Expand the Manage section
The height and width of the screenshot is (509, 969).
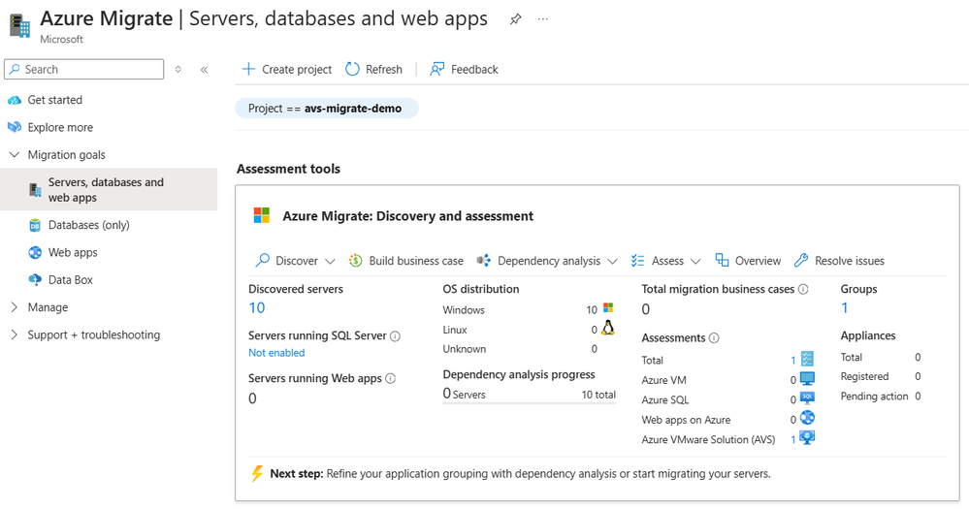(x=14, y=307)
